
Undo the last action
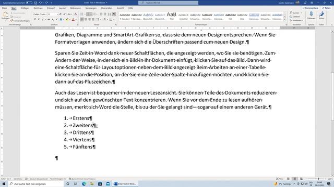[40, 3]
